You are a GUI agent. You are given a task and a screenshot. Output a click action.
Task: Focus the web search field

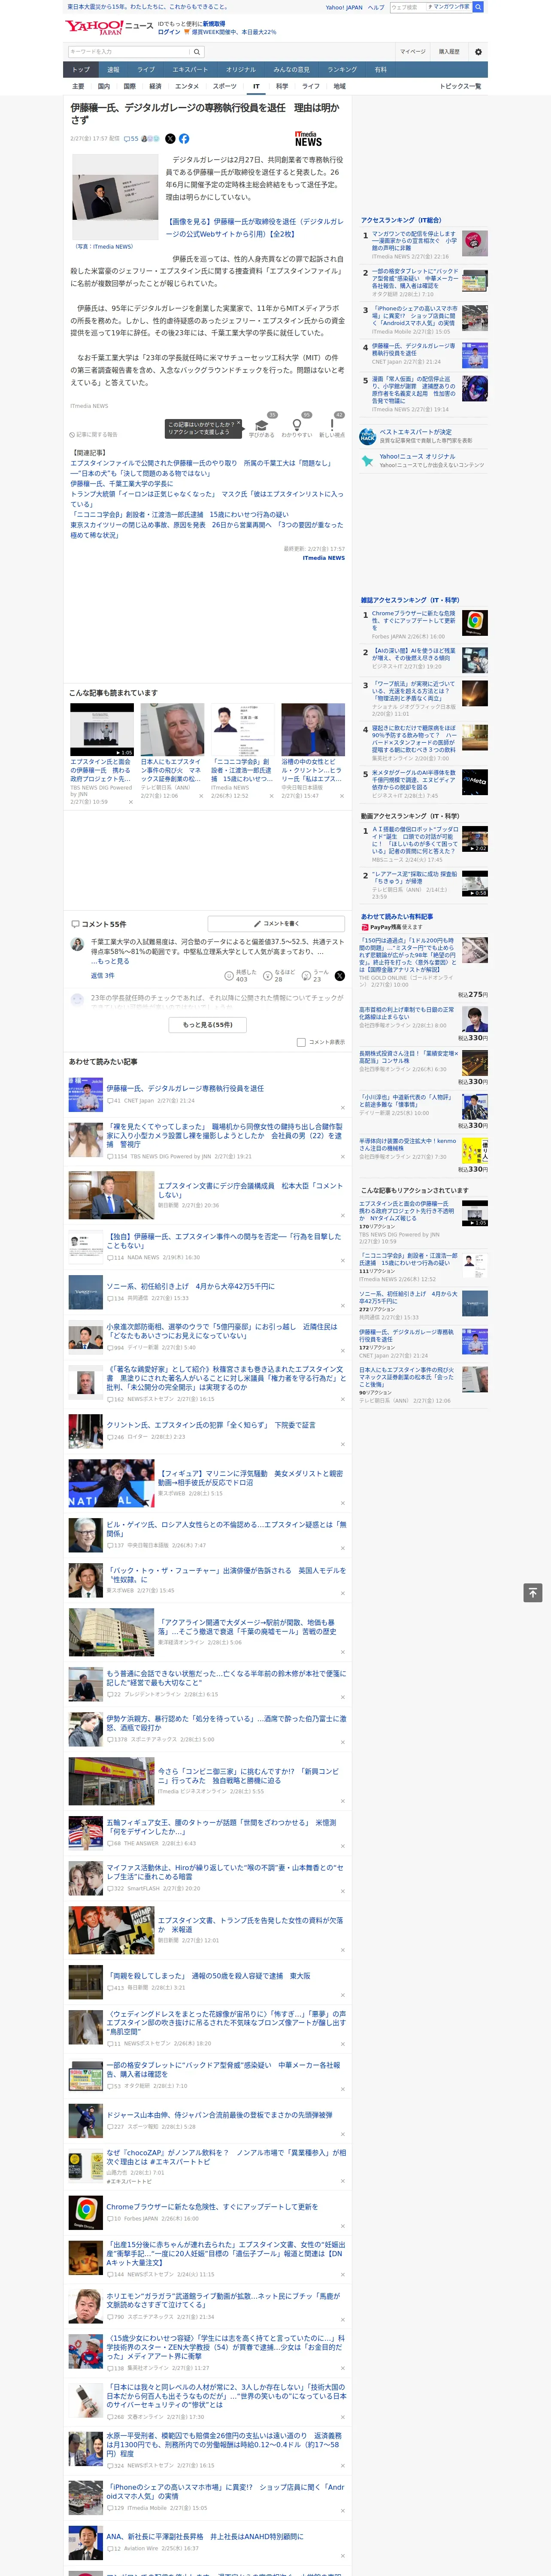[408, 7]
